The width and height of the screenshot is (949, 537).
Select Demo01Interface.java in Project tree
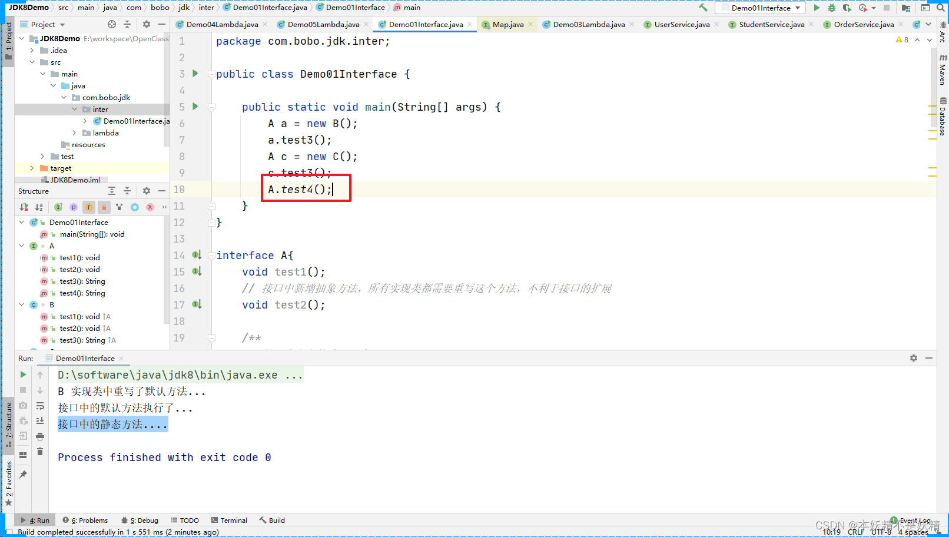pos(131,121)
